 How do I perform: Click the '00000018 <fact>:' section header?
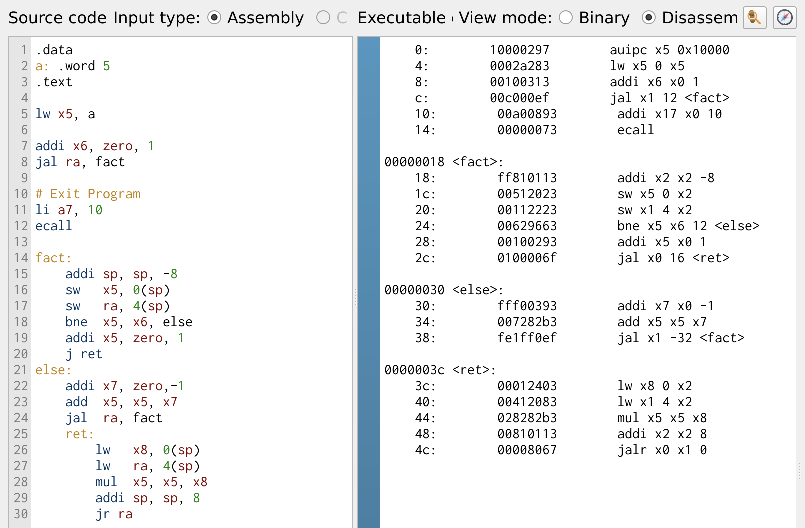(444, 162)
